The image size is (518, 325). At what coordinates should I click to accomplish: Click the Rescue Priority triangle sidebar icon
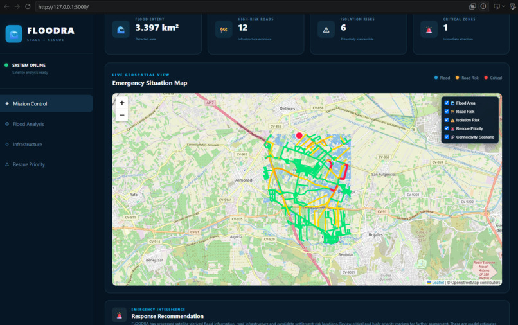[x=7, y=164]
